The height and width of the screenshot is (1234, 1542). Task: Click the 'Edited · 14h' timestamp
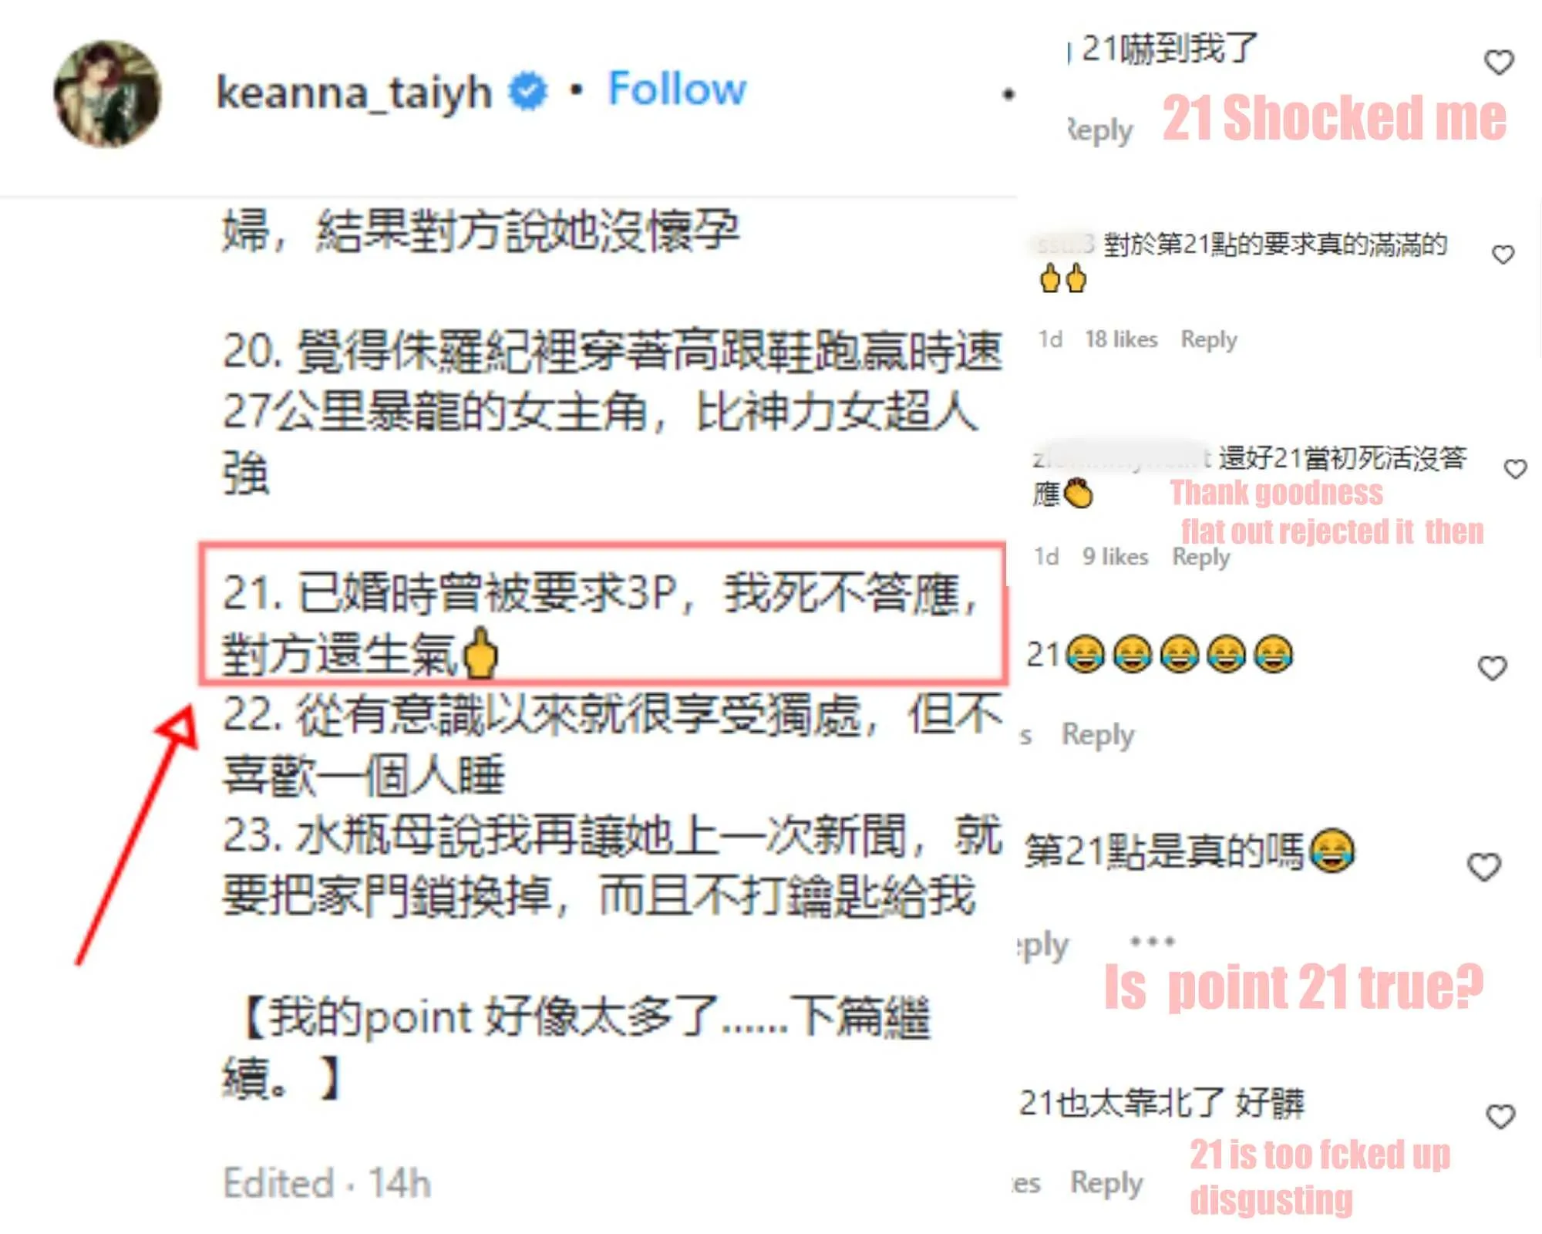click(326, 1183)
